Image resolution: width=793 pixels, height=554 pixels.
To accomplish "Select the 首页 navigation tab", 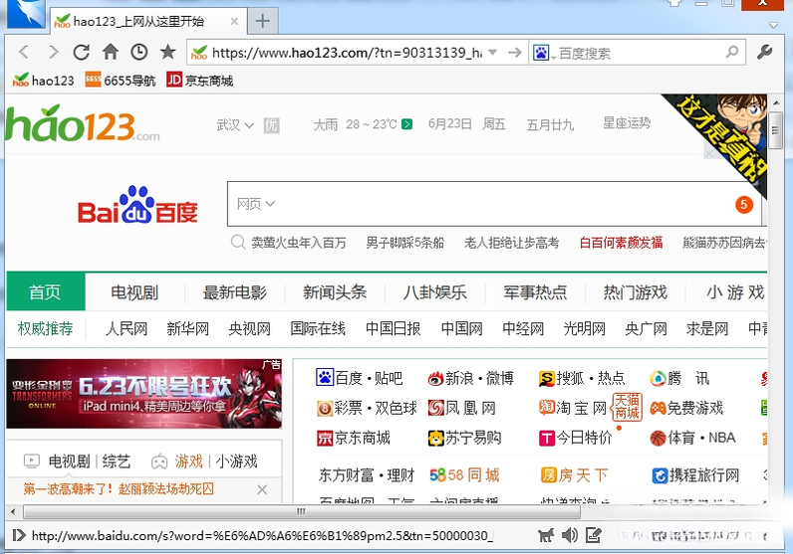I will 46,291.
